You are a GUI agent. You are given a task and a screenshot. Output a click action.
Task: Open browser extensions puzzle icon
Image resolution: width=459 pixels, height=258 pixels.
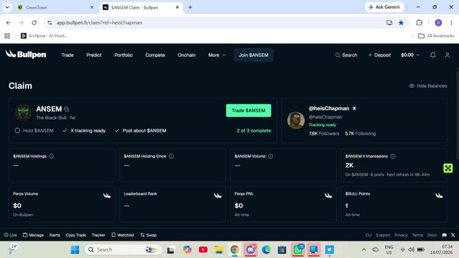[419, 22]
